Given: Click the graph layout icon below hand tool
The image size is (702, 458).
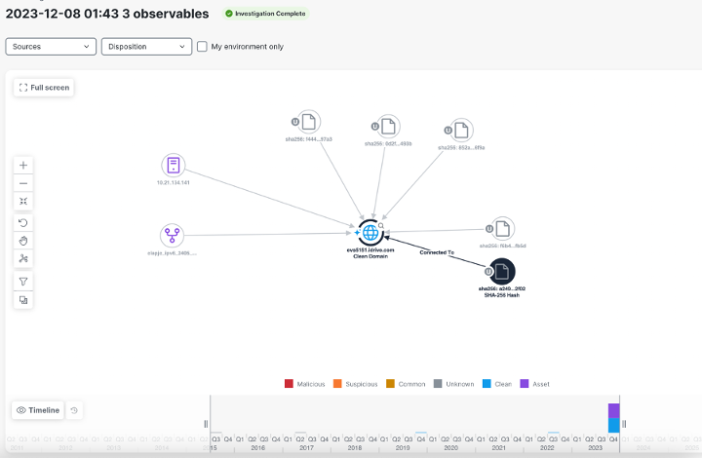Looking at the screenshot, I should click(23, 258).
